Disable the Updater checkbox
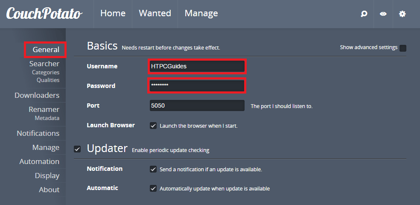Image resolution: width=420 pixels, height=205 pixels. click(x=77, y=149)
